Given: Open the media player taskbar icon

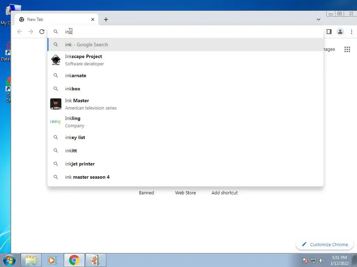Looking at the screenshot, I should tap(52, 260).
